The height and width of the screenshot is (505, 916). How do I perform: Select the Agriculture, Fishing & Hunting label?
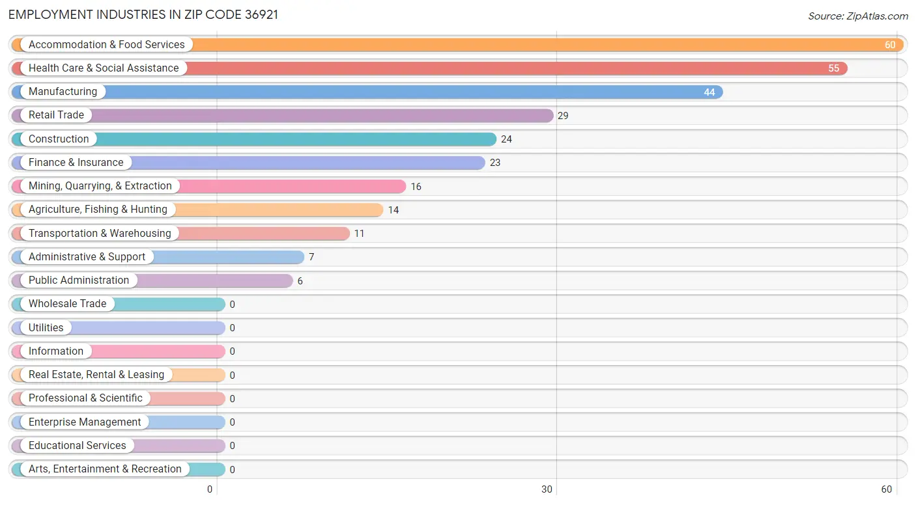tap(98, 209)
